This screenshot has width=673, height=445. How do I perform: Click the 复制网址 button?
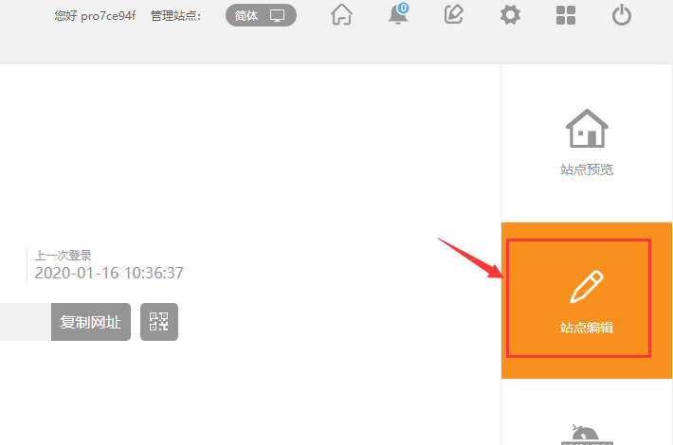point(91,322)
